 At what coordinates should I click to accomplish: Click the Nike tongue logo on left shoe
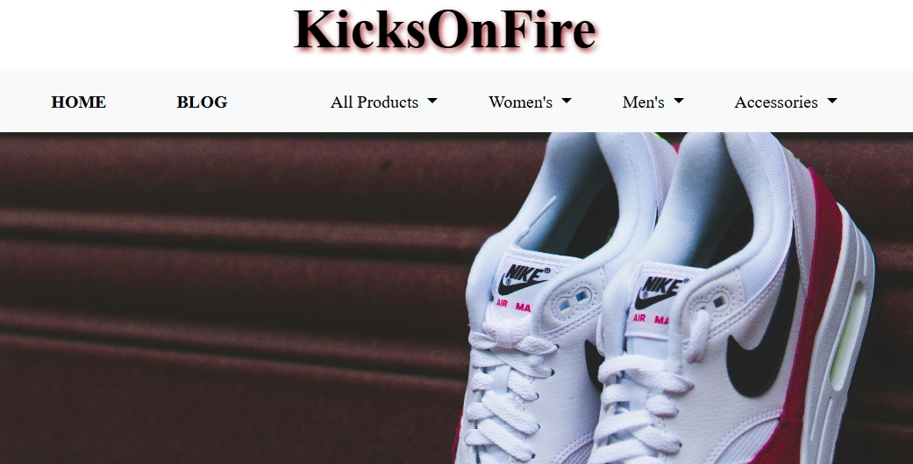pos(524,279)
